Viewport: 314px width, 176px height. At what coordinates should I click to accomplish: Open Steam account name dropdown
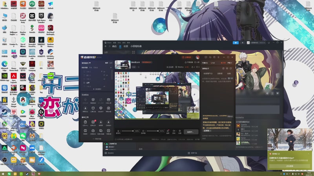[x=256, y=43]
